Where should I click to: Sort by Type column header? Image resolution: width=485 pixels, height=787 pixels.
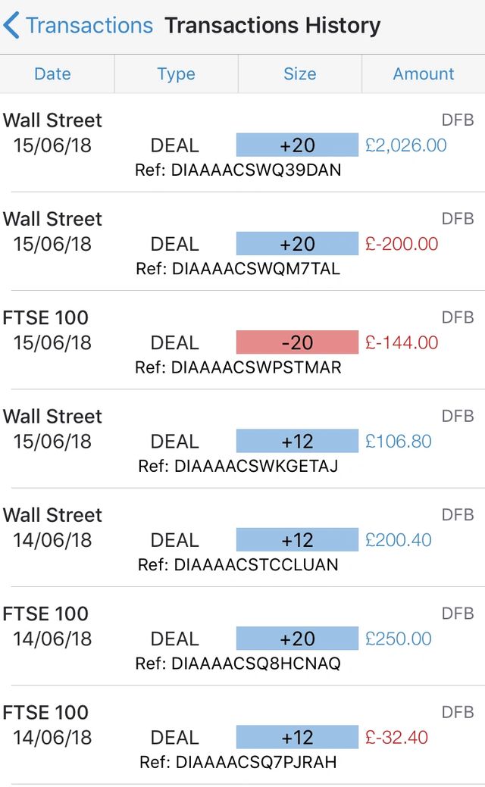176,74
